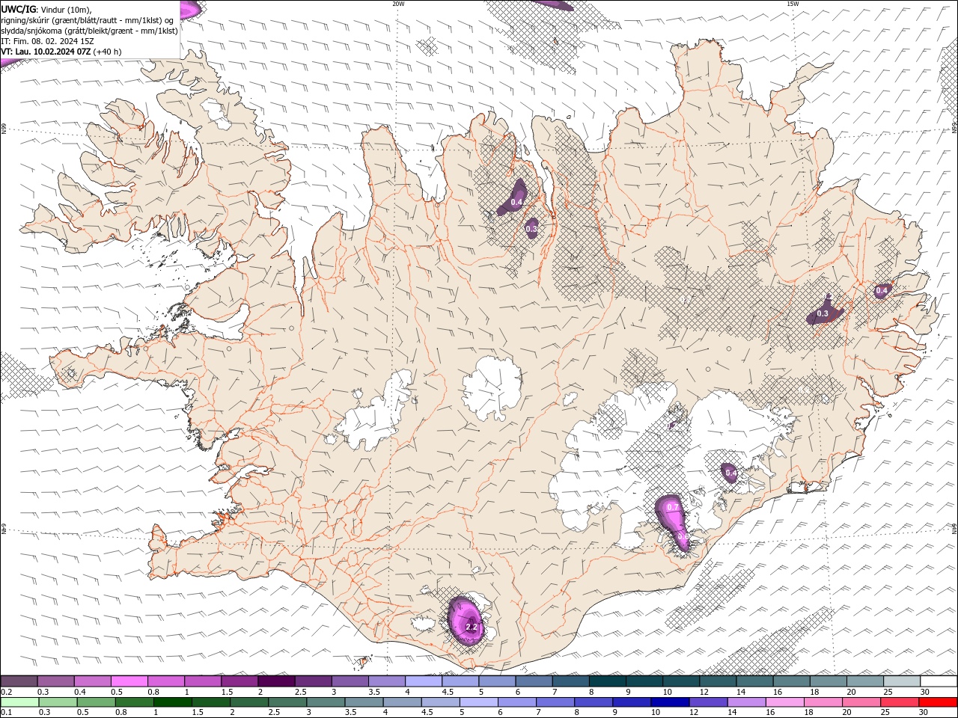Click the '25' label in the lower legend row
The height and width of the screenshot is (718, 958).
pos(885,713)
